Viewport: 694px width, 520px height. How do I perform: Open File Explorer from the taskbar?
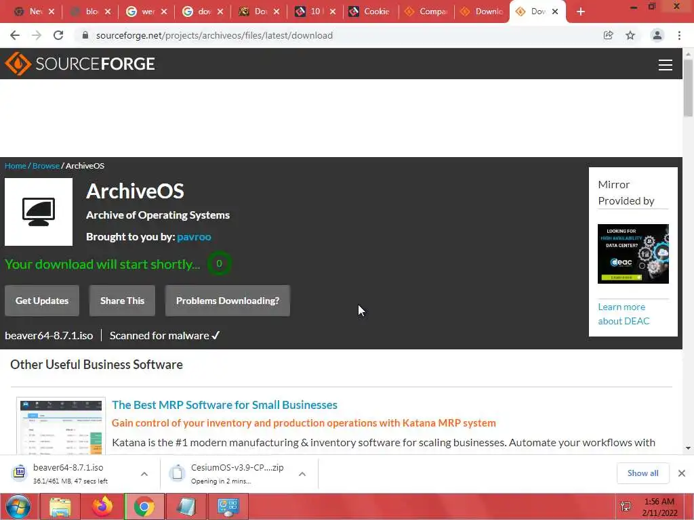(x=60, y=506)
